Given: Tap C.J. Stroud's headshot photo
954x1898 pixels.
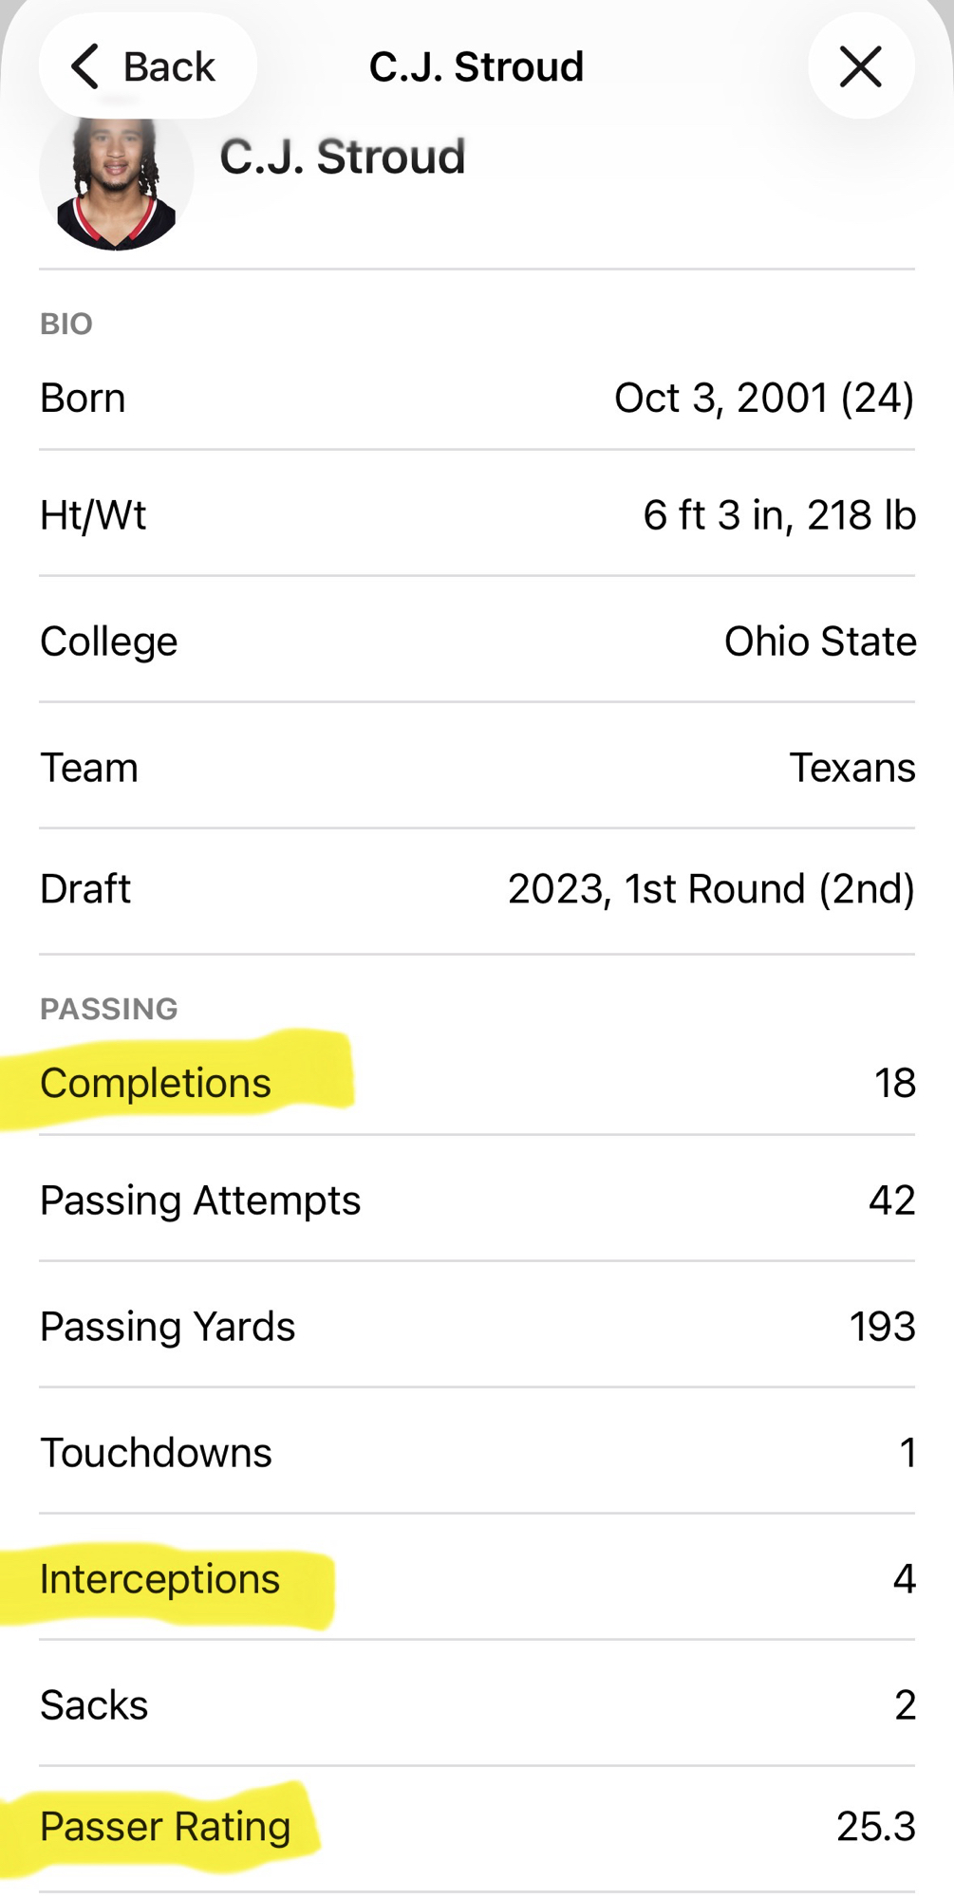Looking at the screenshot, I should (x=116, y=180).
